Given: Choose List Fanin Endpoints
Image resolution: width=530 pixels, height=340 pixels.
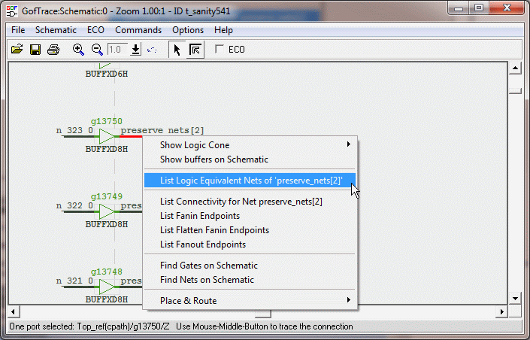Looking at the screenshot, I should (x=250, y=216).
